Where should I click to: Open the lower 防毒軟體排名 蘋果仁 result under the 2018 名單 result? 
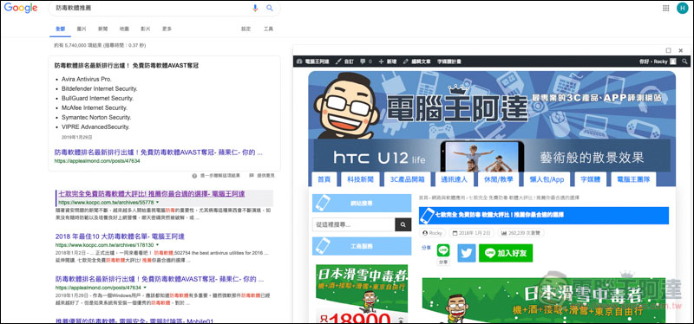click(160, 279)
